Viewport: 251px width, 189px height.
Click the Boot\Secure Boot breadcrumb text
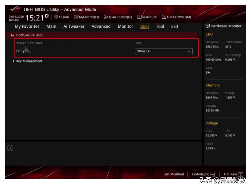30,35
